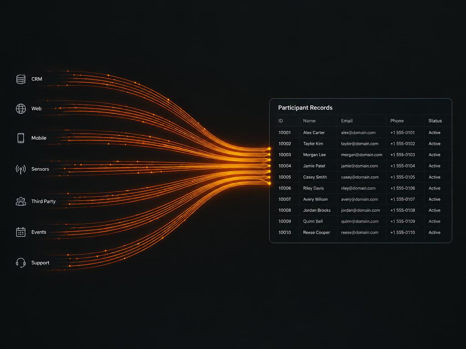
Task: Click phone +1 555-0102
Action: (x=402, y=144)
